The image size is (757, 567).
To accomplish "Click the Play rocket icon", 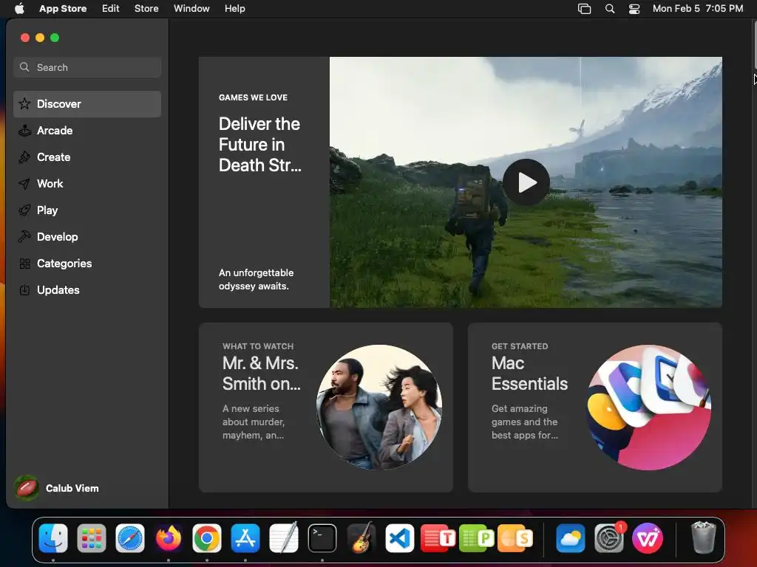I will (24, 210).
